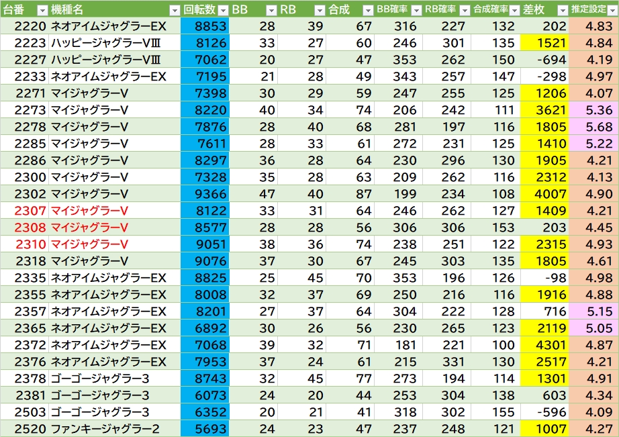
Task: Select BB cell 47 in row 2302
Action: 254,194
